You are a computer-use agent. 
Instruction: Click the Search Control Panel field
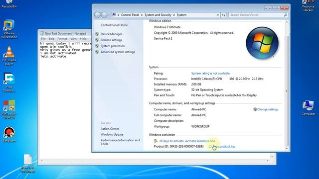[256, 15]
